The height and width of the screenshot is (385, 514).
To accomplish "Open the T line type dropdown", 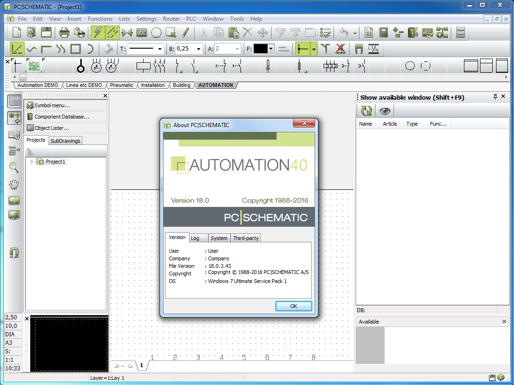I will 160,49.
